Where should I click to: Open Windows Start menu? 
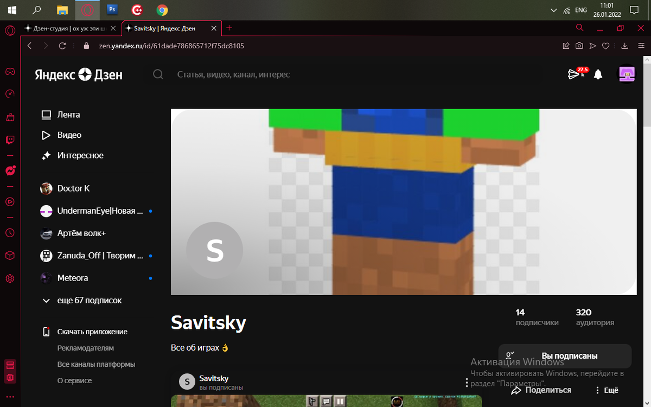(x=11, y=10)
